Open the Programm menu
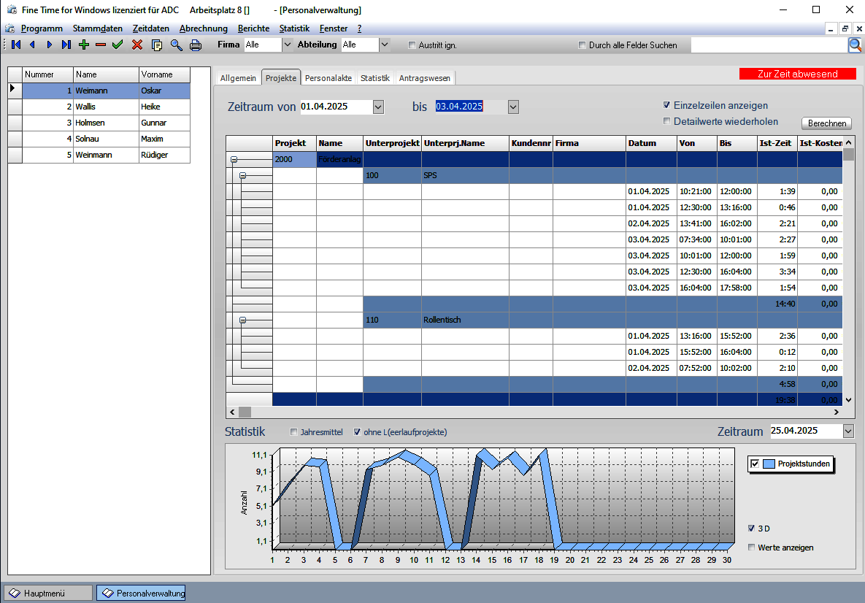The image size is (865, 603). (42, 28)
